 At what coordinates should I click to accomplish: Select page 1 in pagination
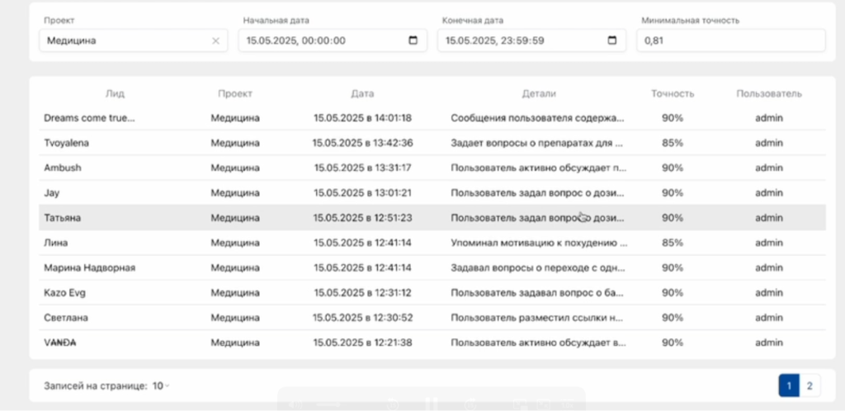[788, 385]
